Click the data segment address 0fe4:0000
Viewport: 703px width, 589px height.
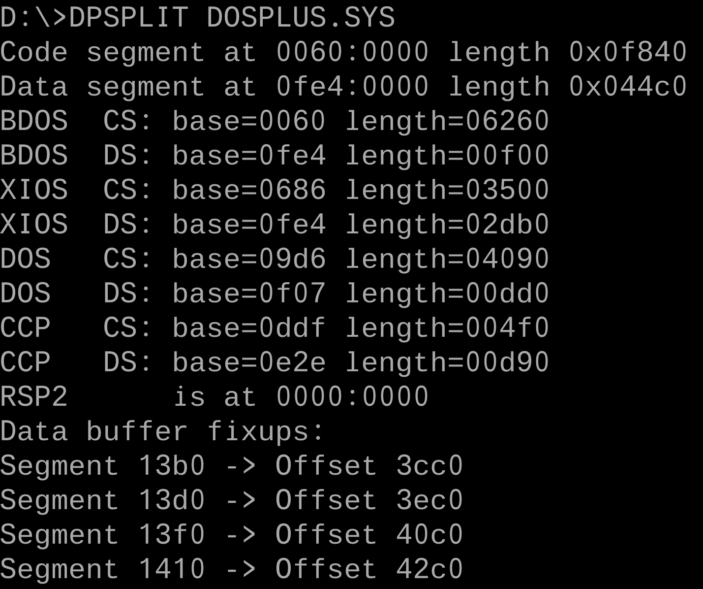coord(352,87)
